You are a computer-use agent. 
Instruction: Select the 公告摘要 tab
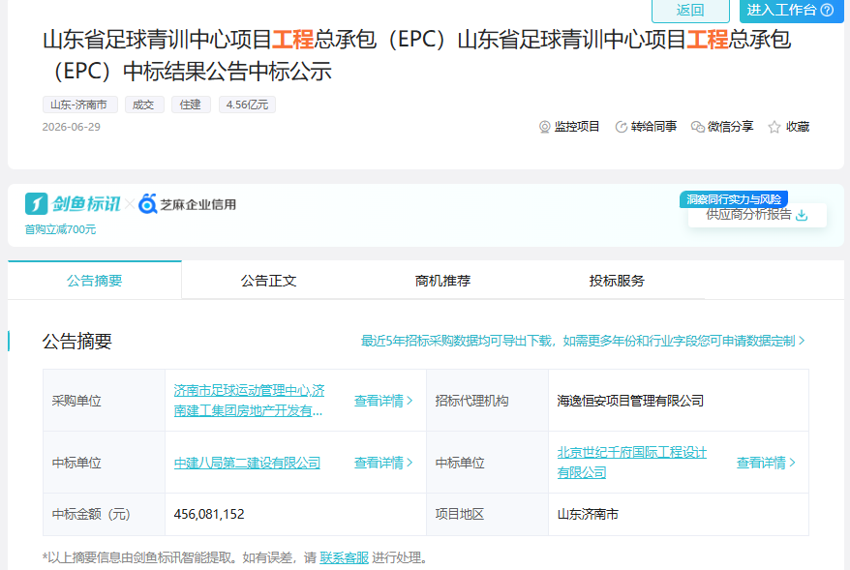click(94, 280)
